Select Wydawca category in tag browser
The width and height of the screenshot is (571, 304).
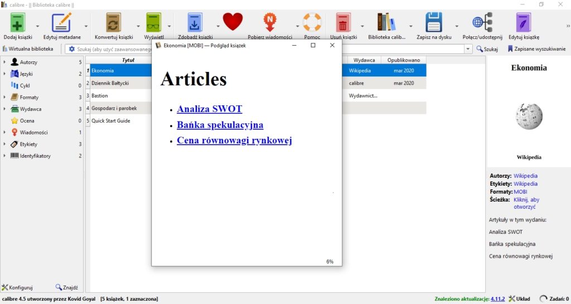click(x=30, y=109)
